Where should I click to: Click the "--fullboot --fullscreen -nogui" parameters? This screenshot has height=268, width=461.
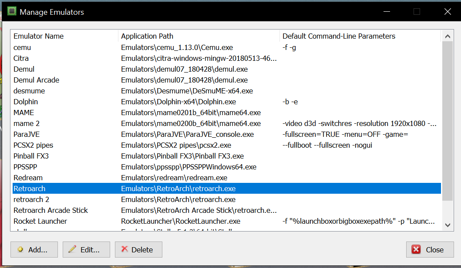pyautogui.click(x=327, y=145)
